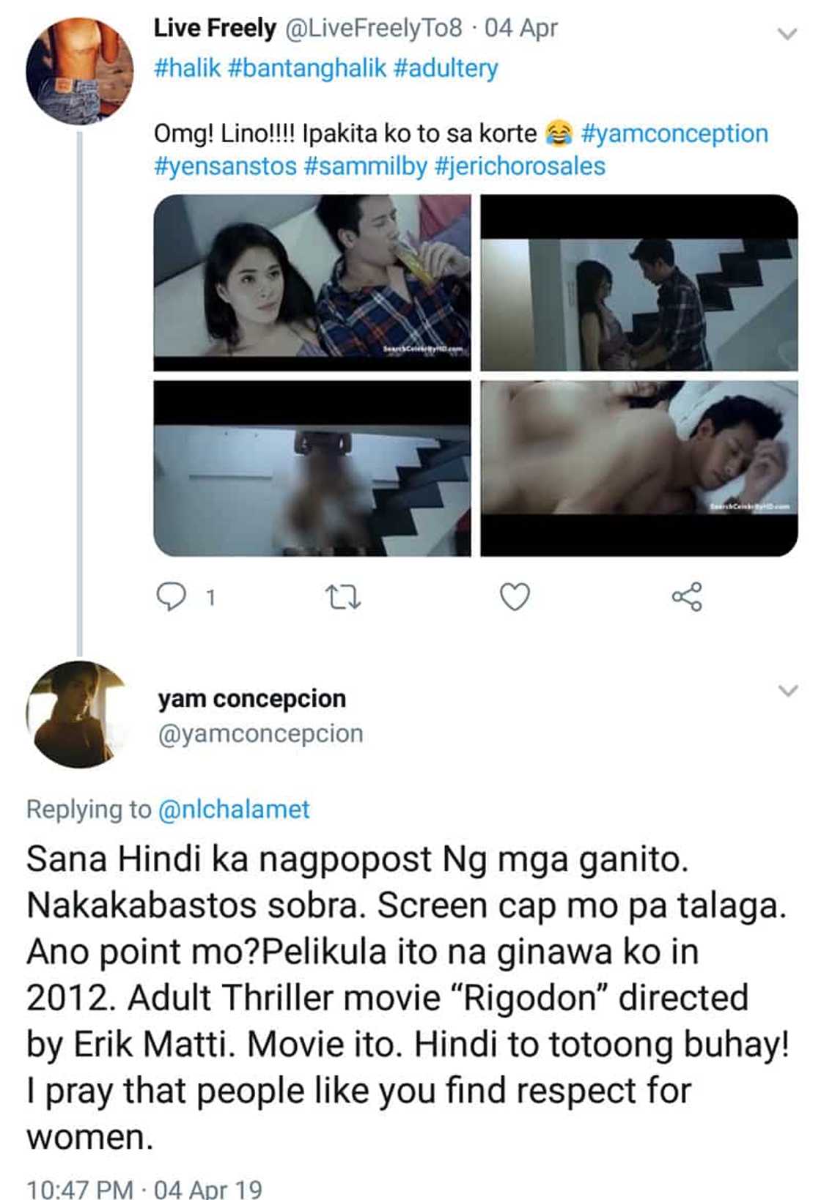
Task: Open the #adultery hashtag
Action: coord(446,69)
